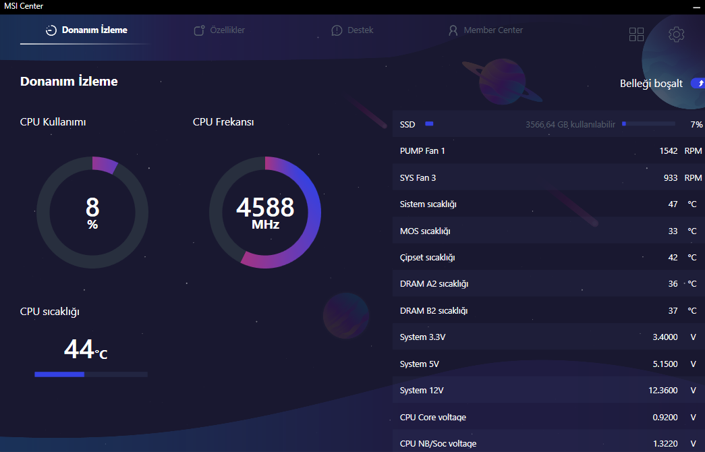Image resolution: width=705 pixels, height=452 pixels.
Task: Click the 7% SSD usage value
Action: (696, 125)
